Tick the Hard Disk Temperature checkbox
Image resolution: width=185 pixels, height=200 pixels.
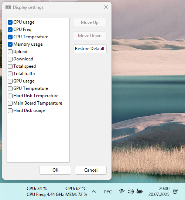coord(10,96)
